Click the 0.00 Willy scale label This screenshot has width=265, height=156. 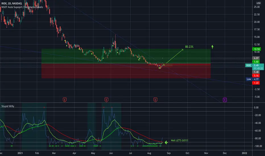(256, 107)
